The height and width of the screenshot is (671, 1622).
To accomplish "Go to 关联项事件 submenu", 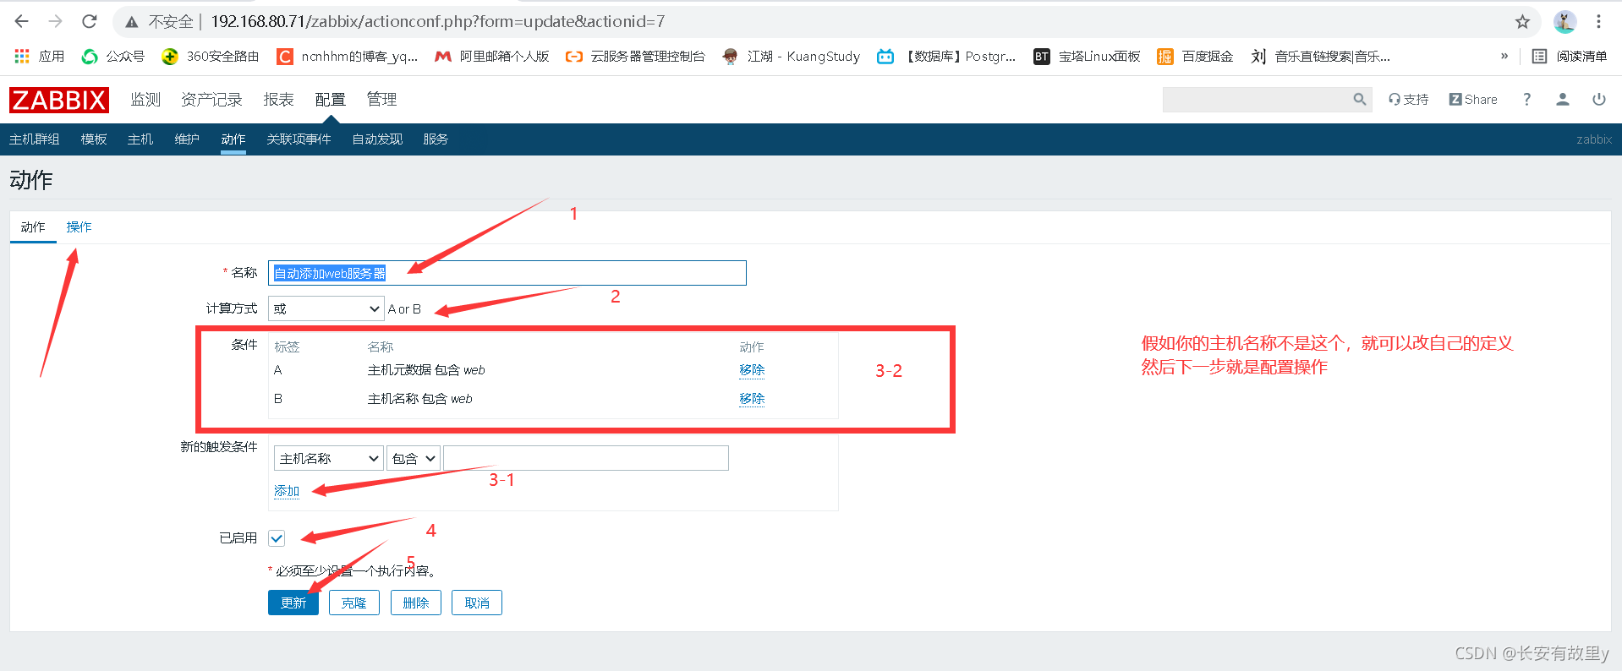I will [299, 139].
